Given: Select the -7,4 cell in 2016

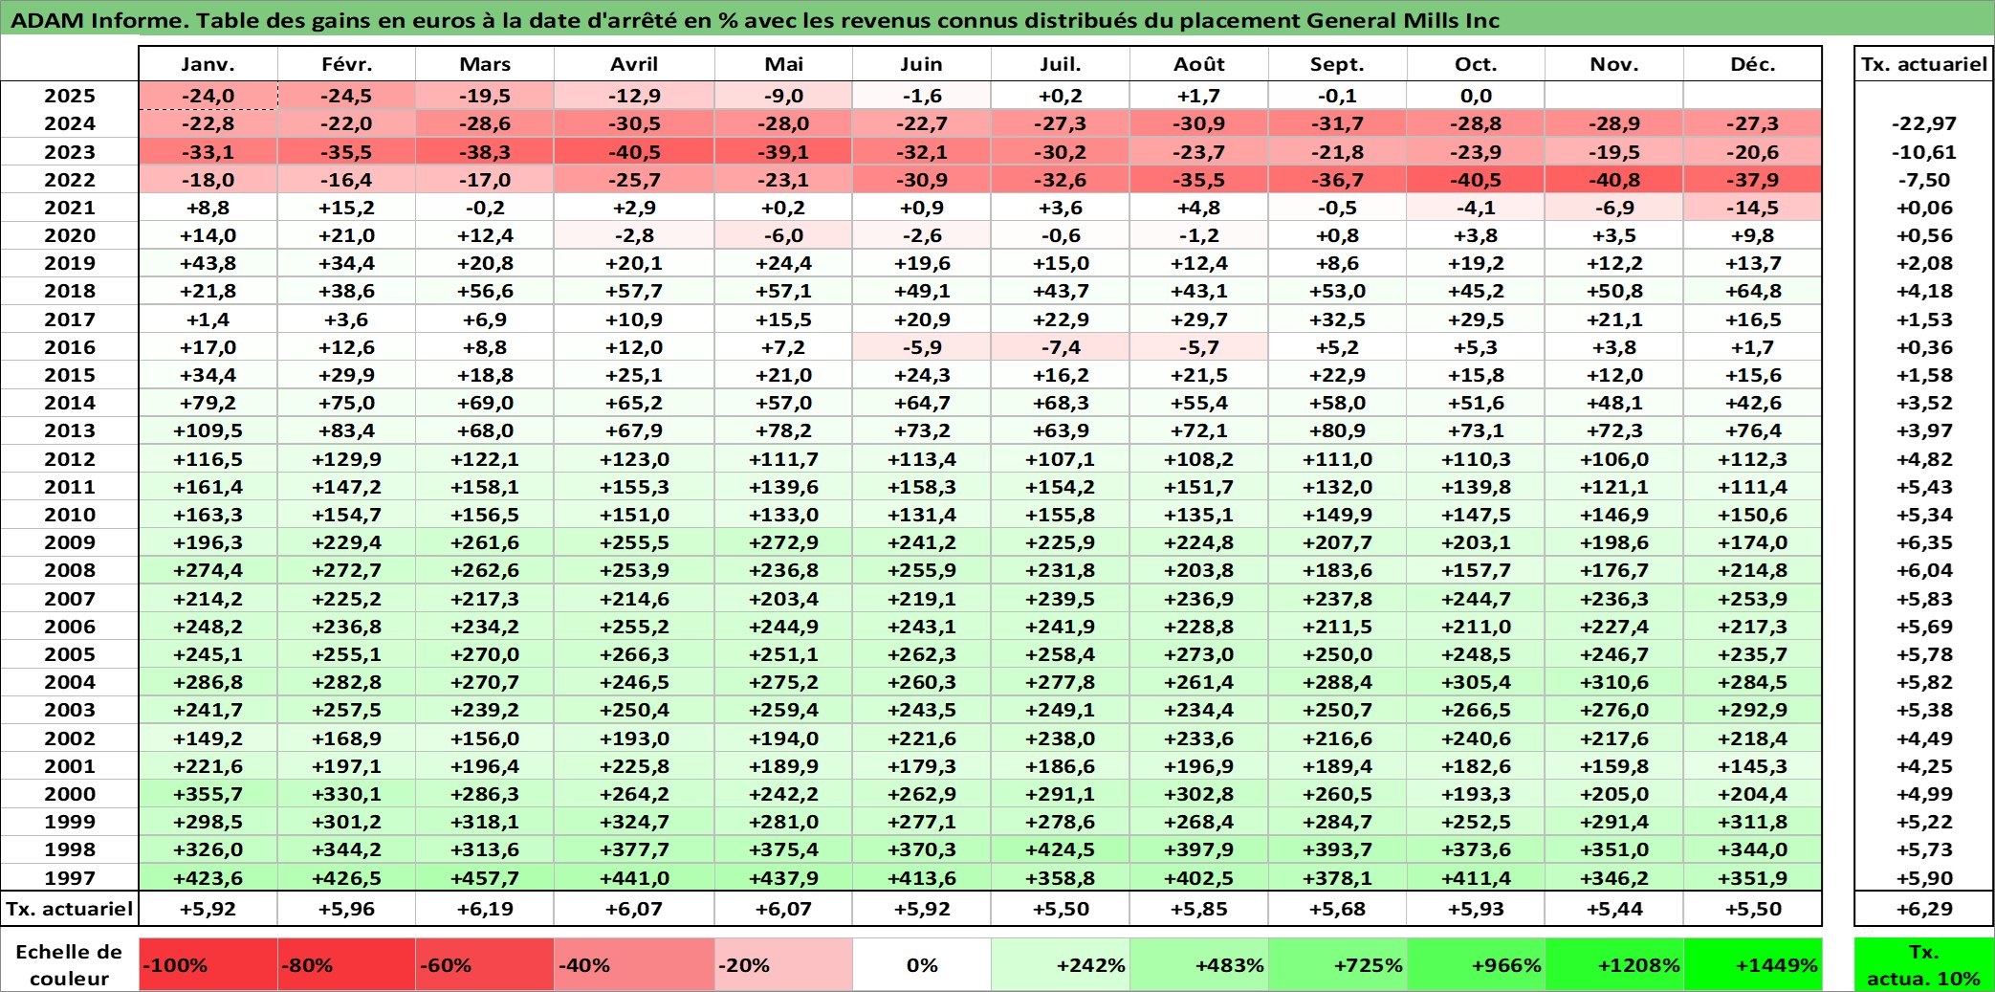Looking at the screenshot, I should [1060, 347].
